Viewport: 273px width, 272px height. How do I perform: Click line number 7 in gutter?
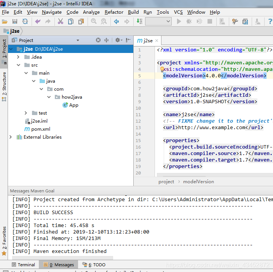pos(139,89)
